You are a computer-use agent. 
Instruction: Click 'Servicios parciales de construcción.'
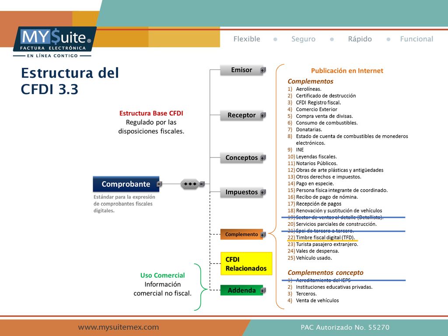click(336, 224)
